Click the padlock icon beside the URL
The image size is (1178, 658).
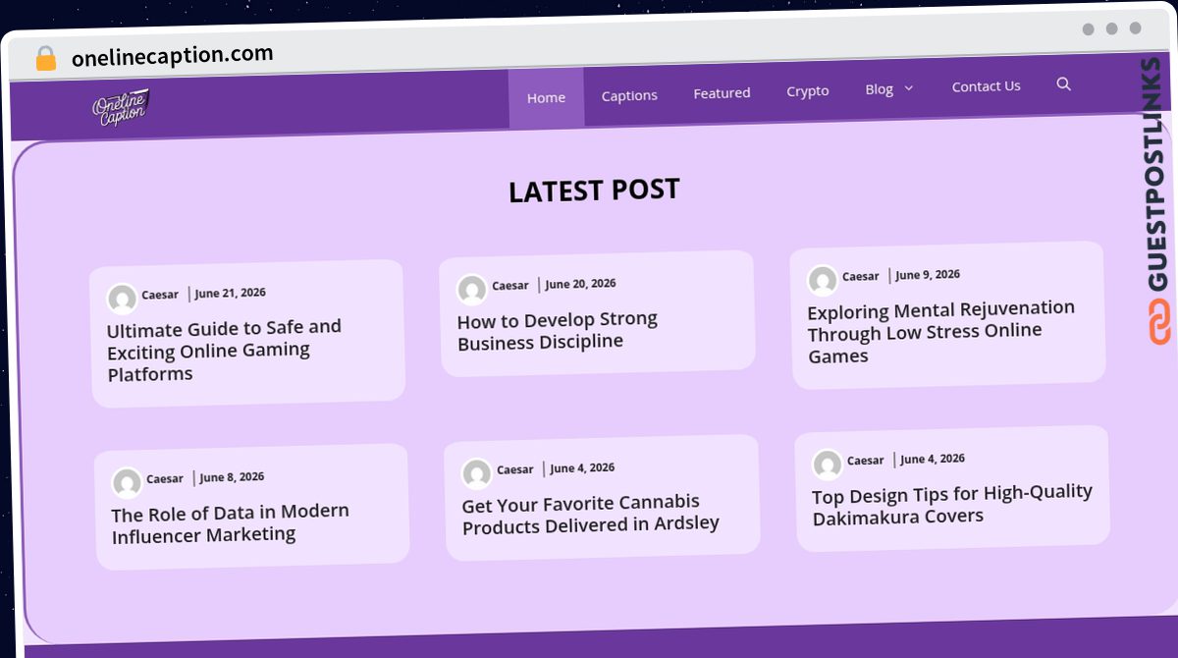45,59
